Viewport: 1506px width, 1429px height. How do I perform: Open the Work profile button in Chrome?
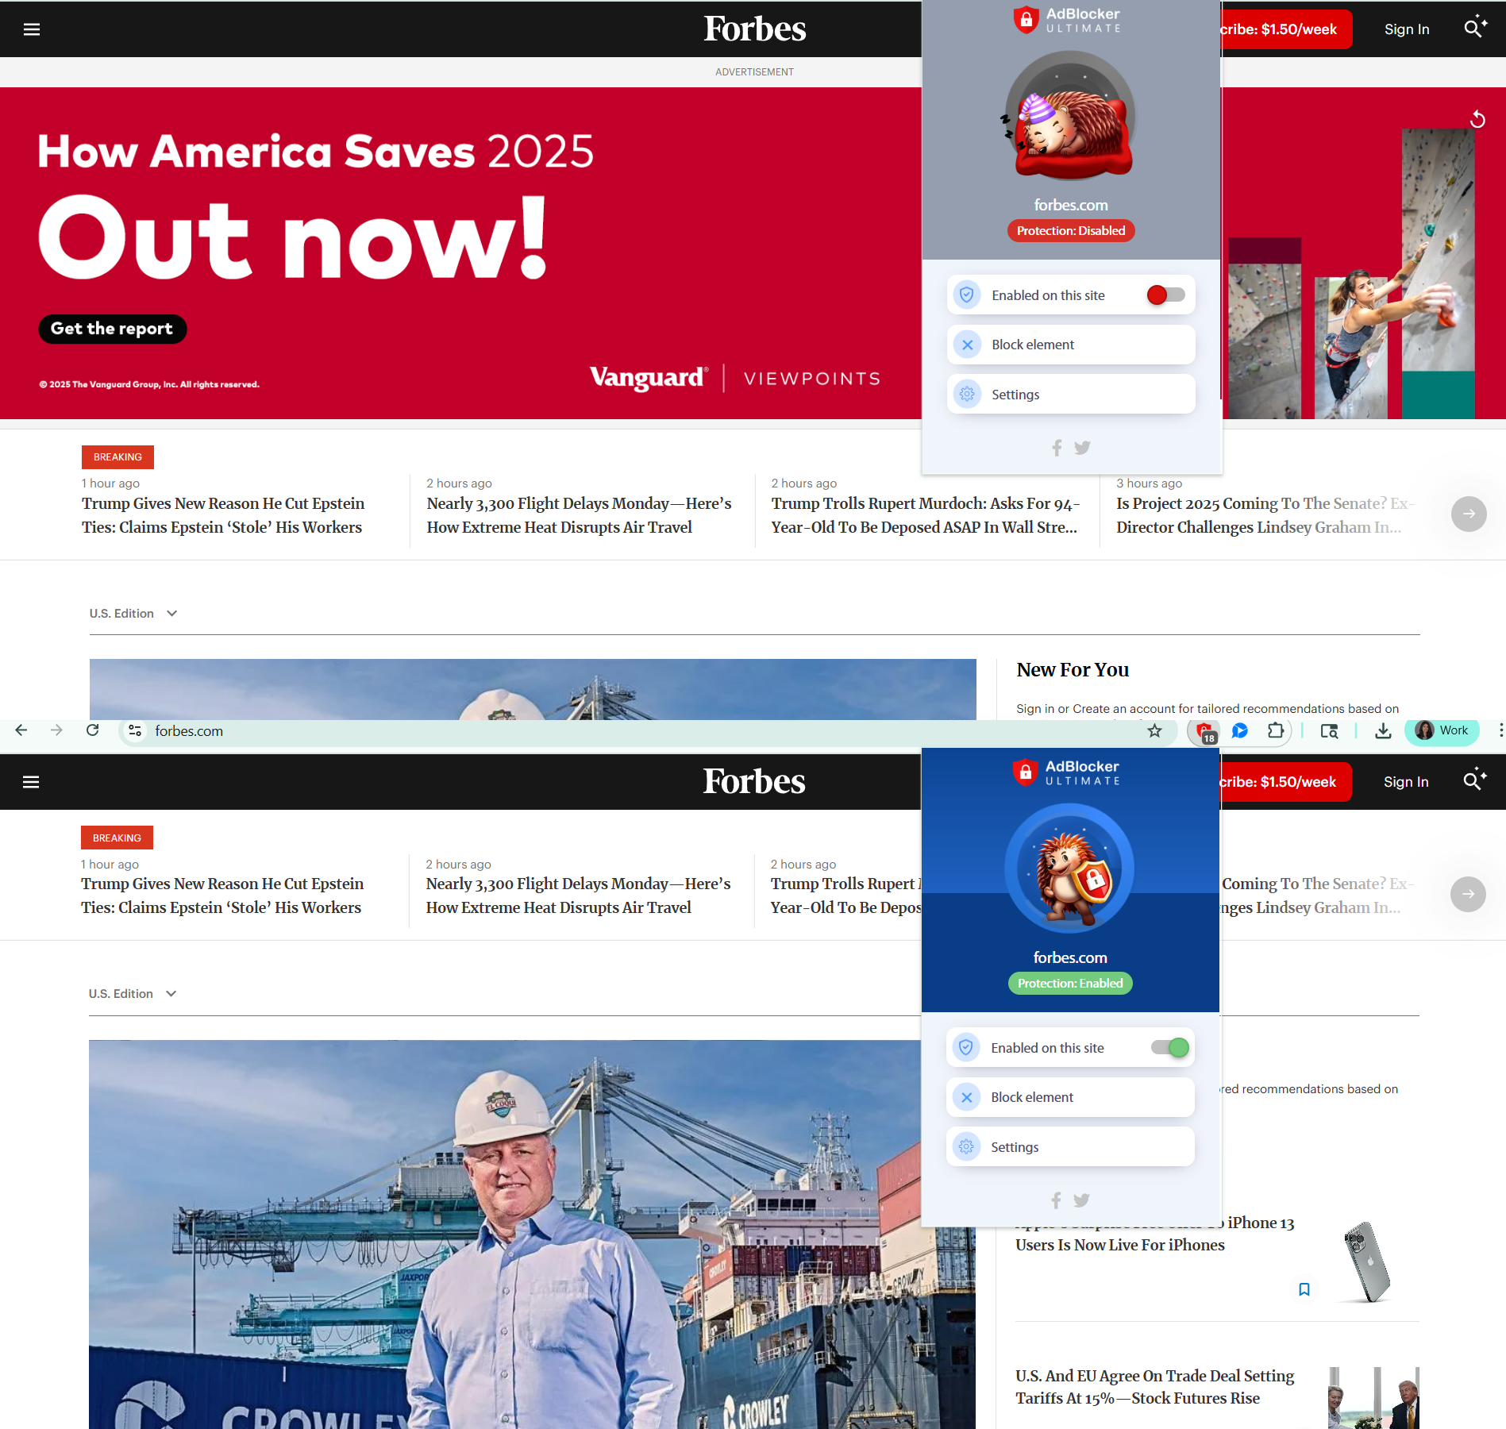[x=1442, y=731]
